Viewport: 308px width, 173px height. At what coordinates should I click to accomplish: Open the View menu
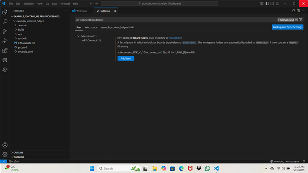[x=39, y=4]
